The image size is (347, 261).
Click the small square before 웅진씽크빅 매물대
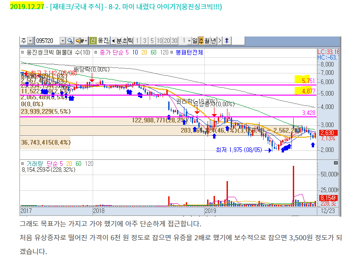tap(22, 52)
